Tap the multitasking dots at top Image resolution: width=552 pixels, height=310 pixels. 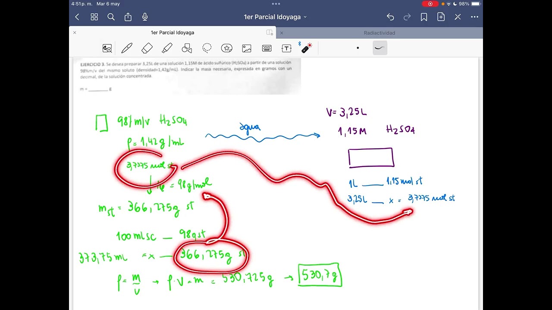click(276, 3)
